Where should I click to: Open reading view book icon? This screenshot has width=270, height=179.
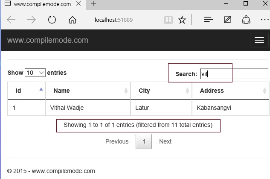point(168,20)
